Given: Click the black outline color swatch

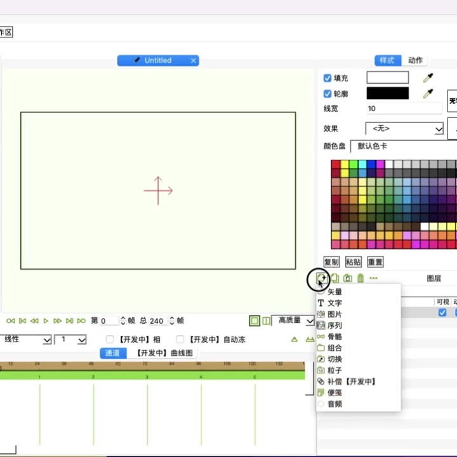Looking at the screenshot, I should (387, 94).
